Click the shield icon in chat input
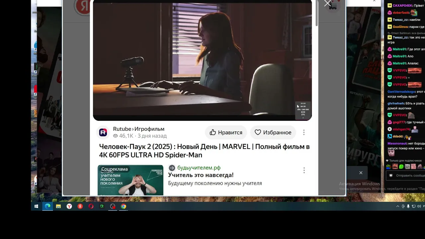The height and width of the screenshot is (239, 425). [391, 176]
